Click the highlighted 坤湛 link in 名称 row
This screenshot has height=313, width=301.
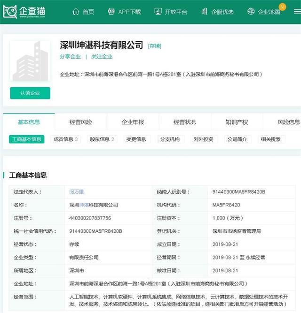[84, 205]
